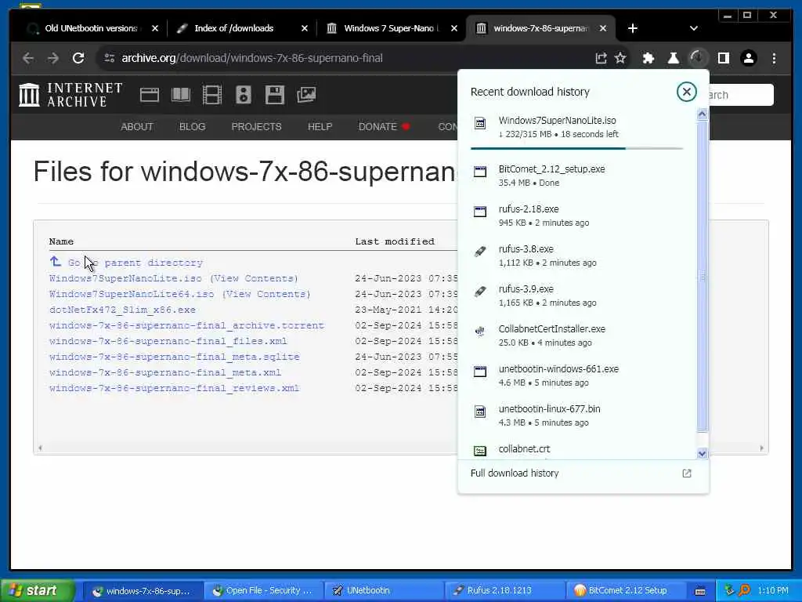The image size is (802, 602).
Task: Open the Images icon
Action: tap(306, 95)
